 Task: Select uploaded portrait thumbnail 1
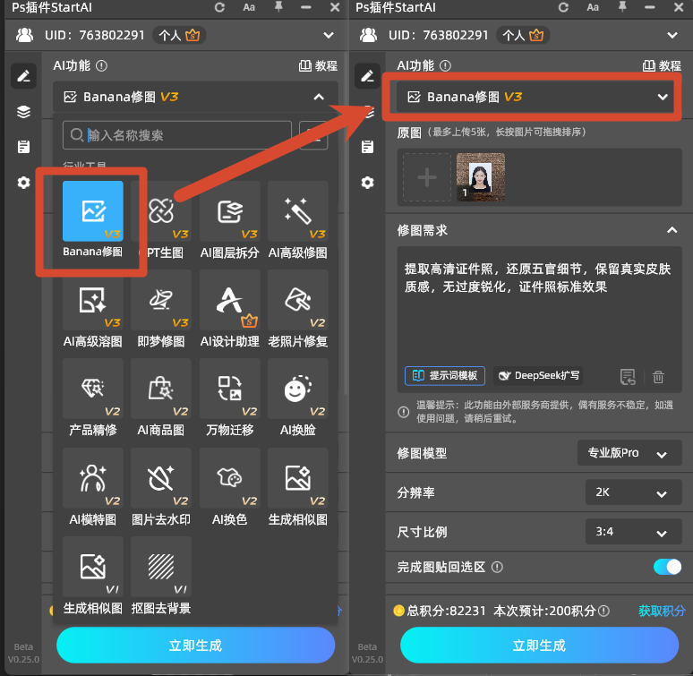pos(481,177)
